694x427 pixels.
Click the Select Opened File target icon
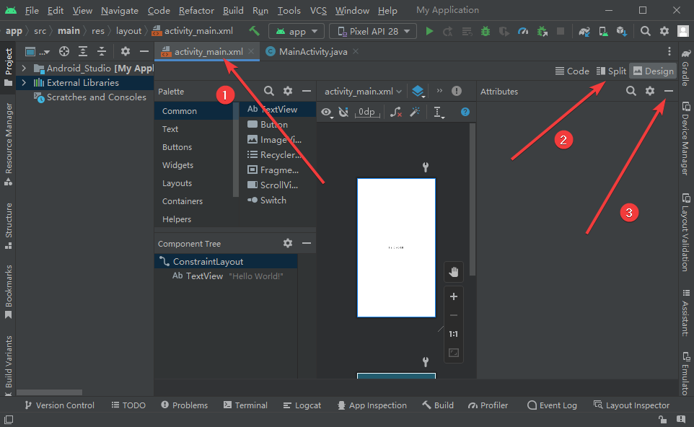click(x=64, y=51)
